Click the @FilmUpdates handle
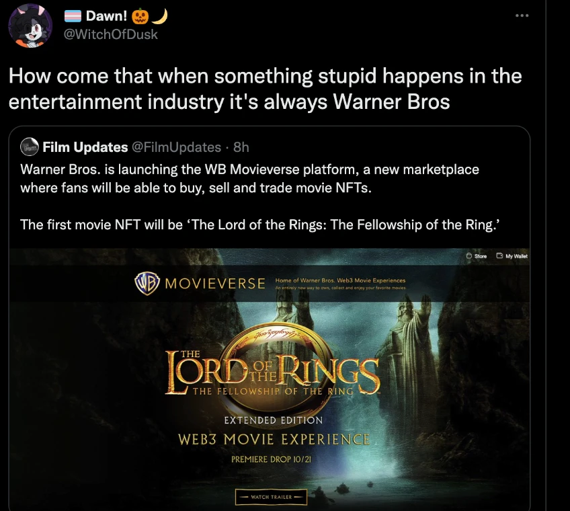Image resolution: width=570 pixels, height=511 pixels. tap(176, 147)
